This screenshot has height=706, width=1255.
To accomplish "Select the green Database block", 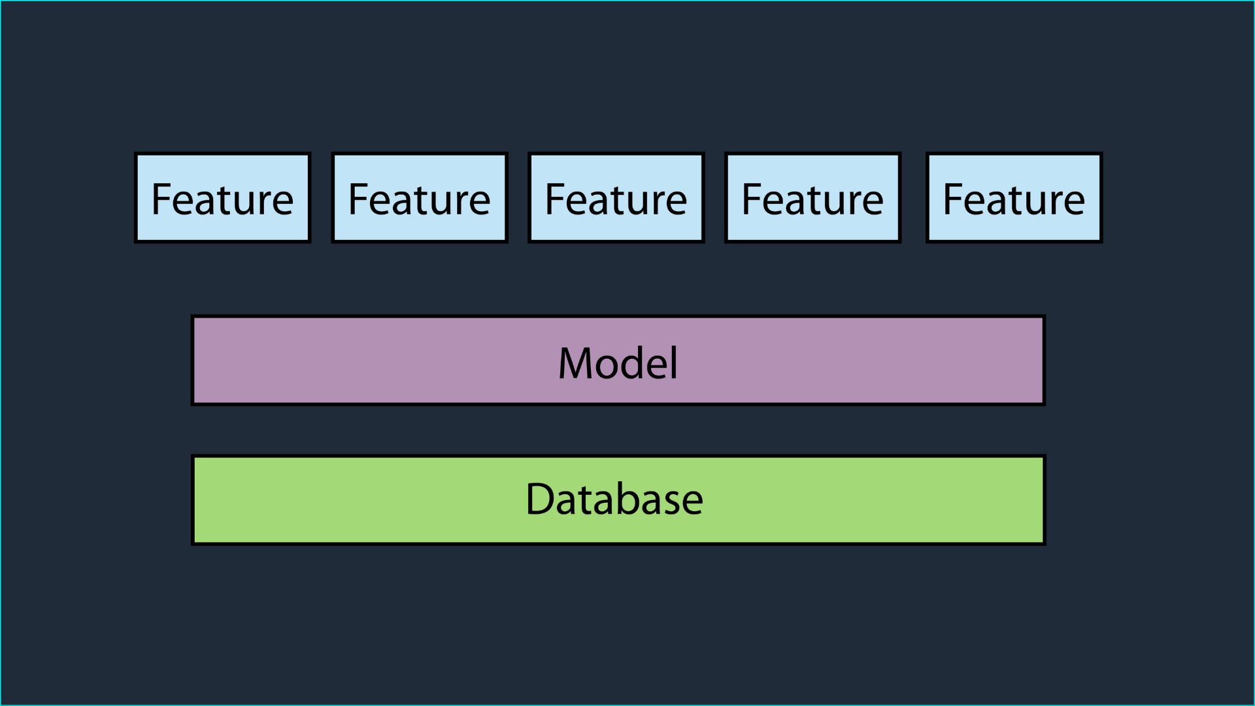I will [x=618, y=499].
